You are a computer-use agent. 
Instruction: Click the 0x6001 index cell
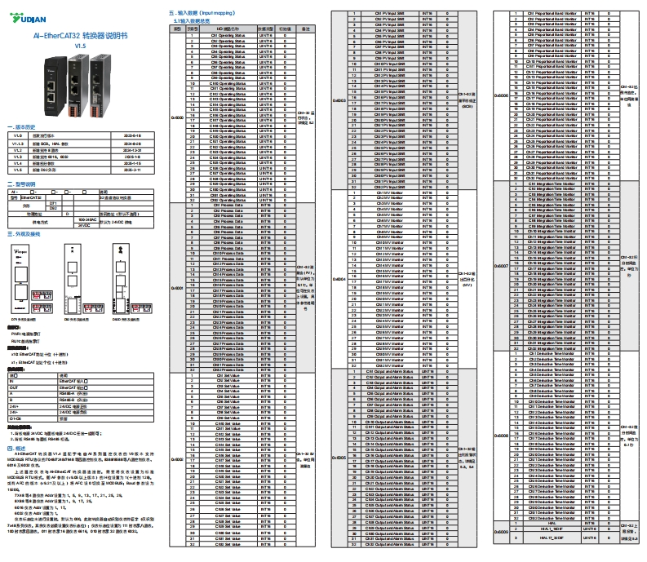point(177,288)
